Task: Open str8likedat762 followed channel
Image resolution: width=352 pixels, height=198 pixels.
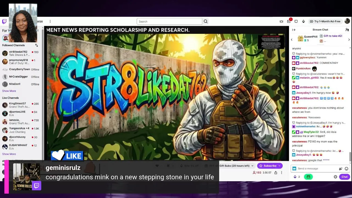Action: click(x=21, y=53)
